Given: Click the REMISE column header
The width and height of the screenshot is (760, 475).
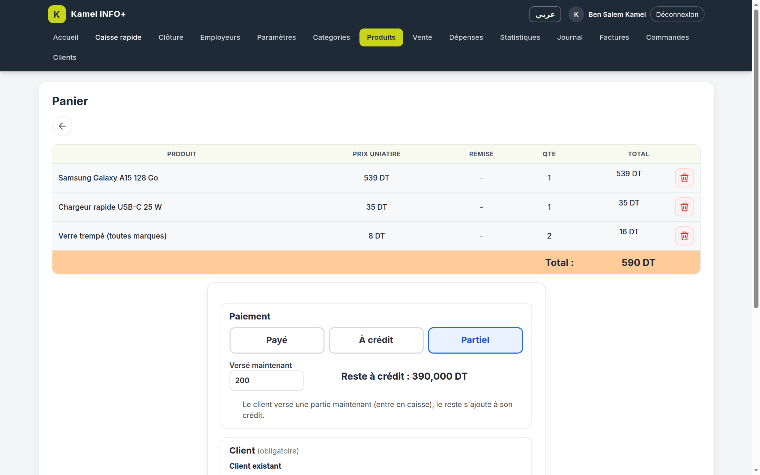Looking at the screenshot, I should (x=481, y=154).
